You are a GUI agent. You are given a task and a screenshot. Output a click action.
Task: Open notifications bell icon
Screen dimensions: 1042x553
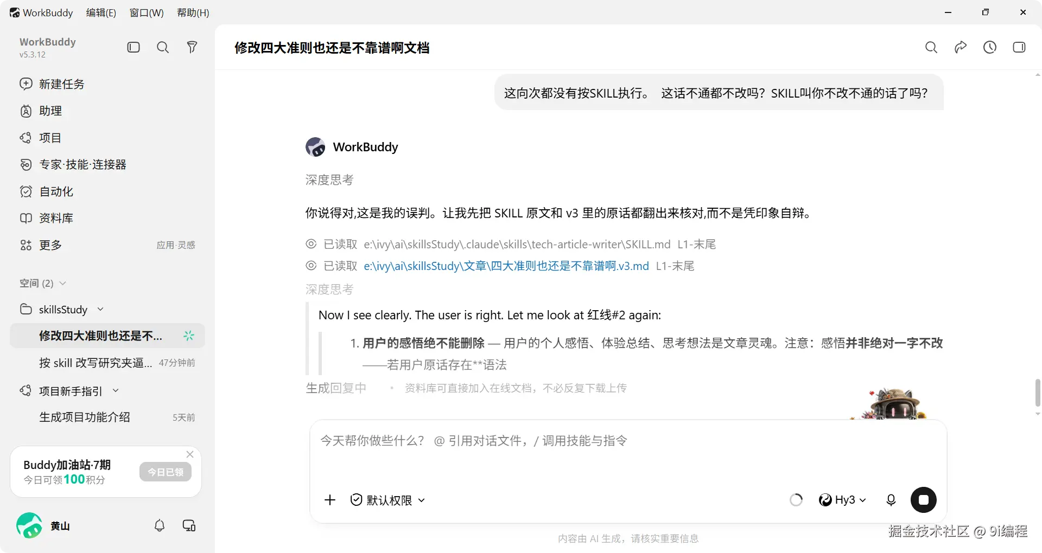[x=160, y=525]
